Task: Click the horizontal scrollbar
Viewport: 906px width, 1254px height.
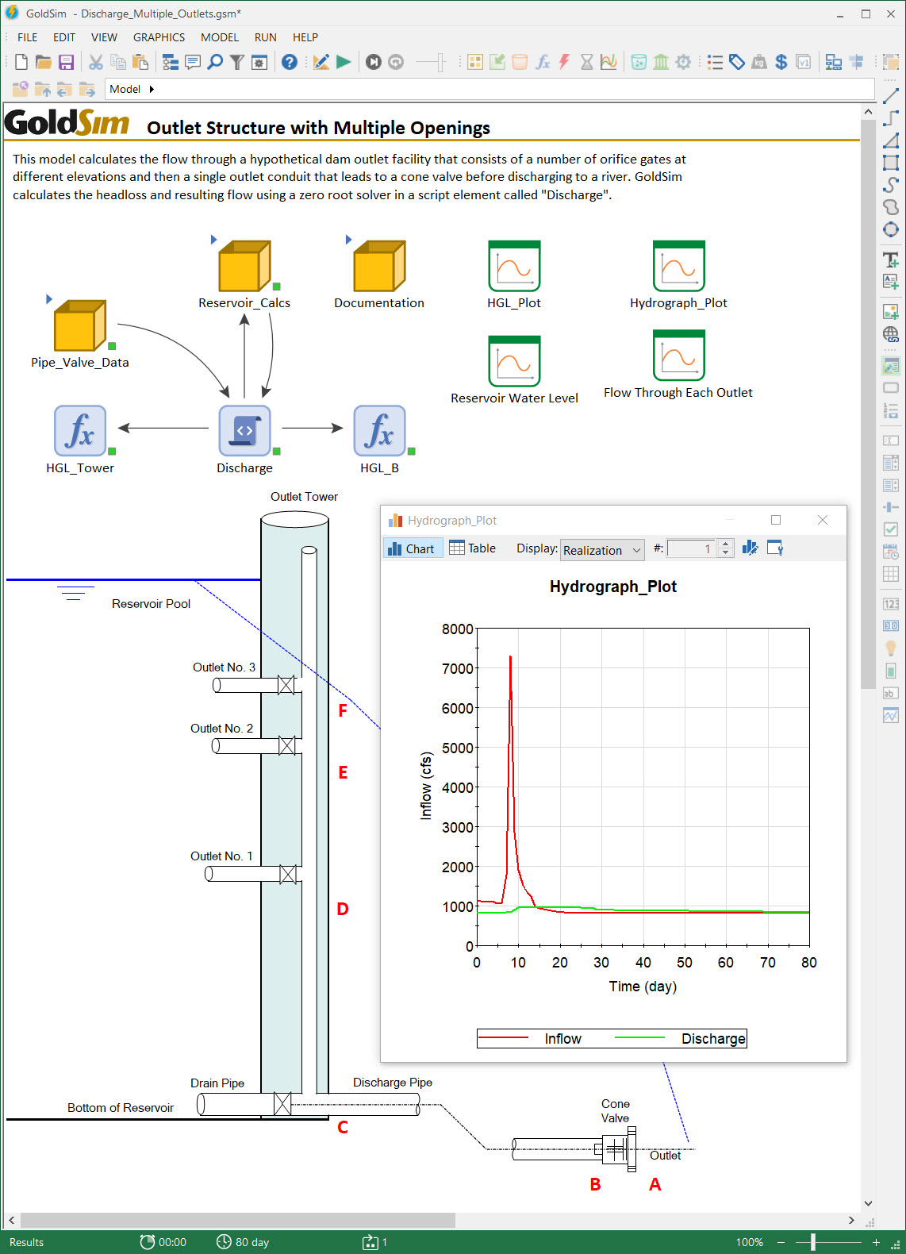Action: (238, 1220)
